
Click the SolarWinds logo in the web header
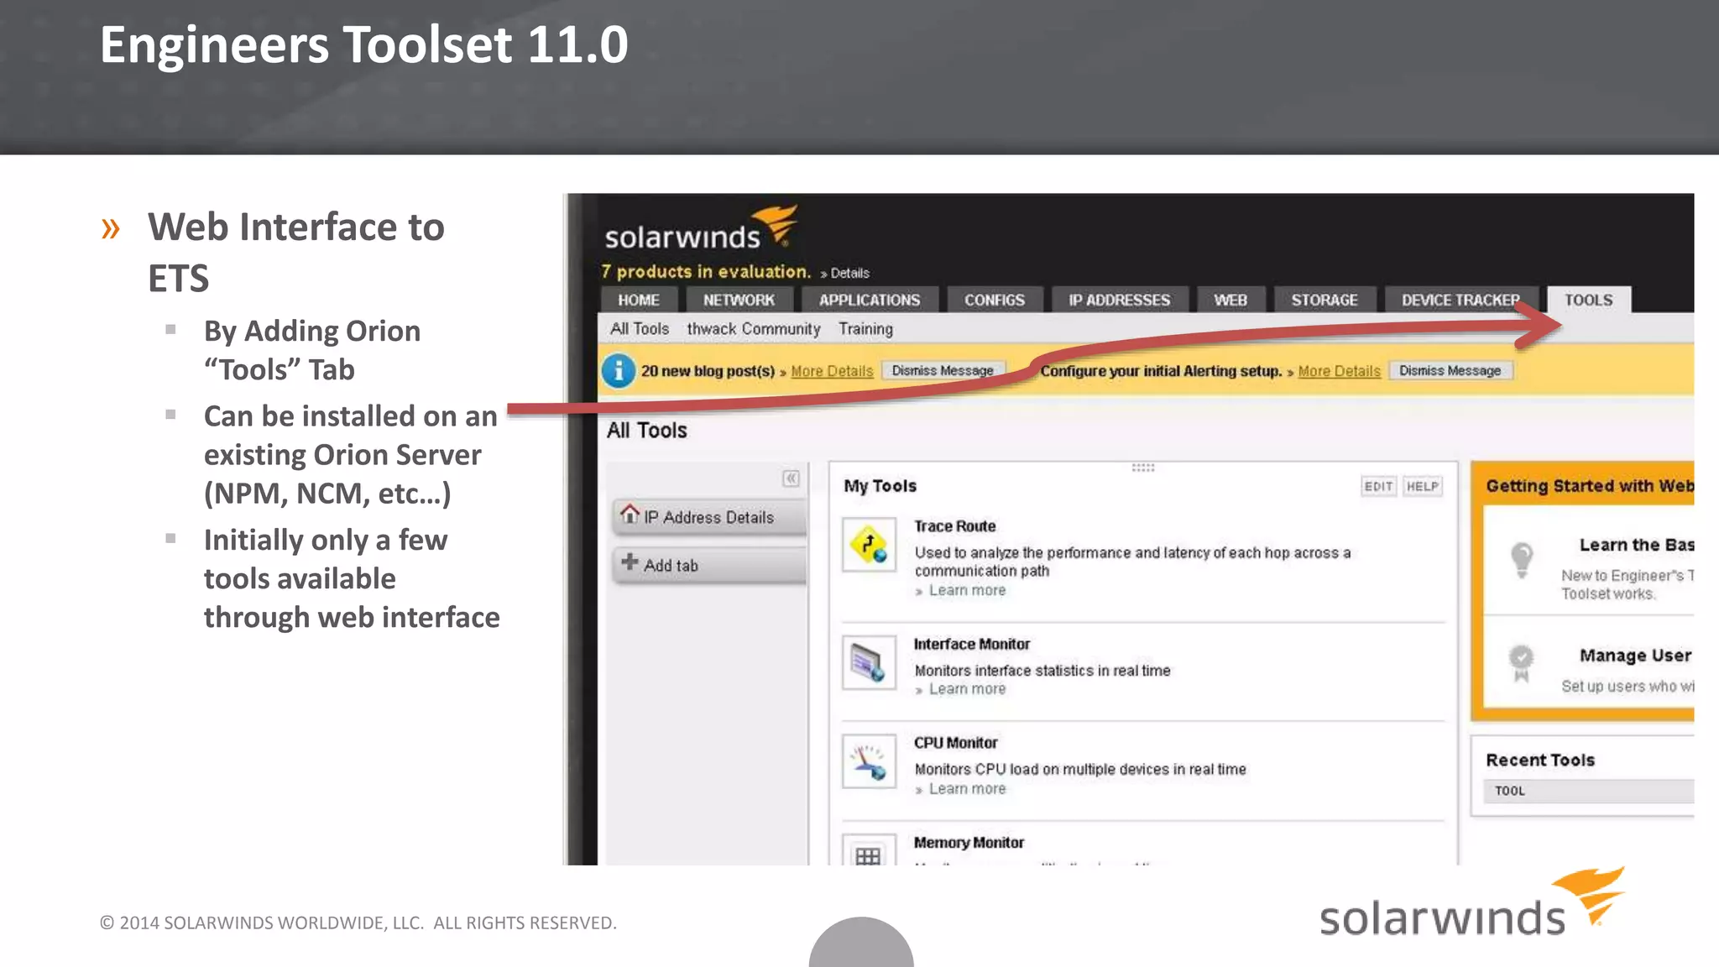pyautogui.click(x=701, y=227)
